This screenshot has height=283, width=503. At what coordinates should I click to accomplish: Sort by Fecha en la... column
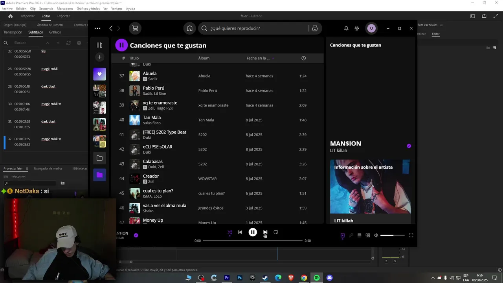pos(258,58)
